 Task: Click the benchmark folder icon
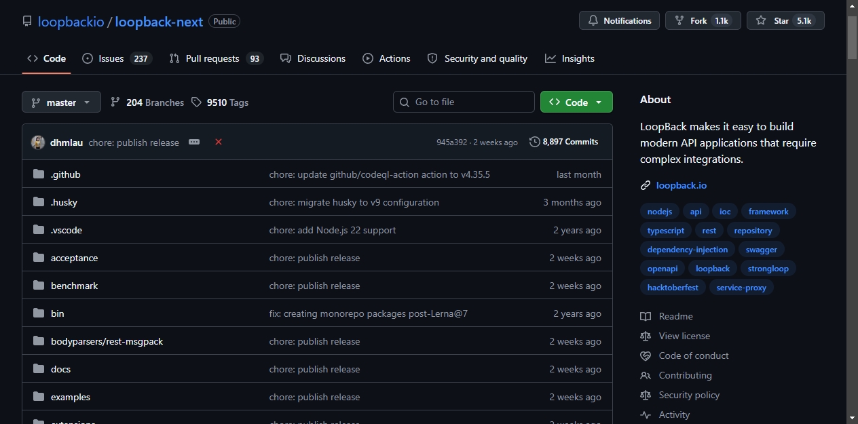tap(39, 286)
